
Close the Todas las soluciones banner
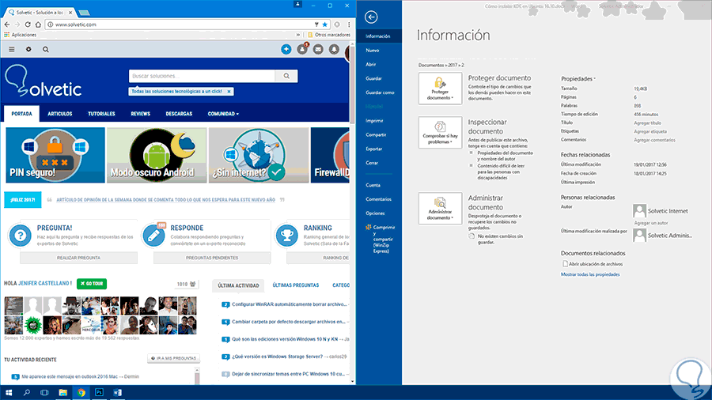click(229, 92)
